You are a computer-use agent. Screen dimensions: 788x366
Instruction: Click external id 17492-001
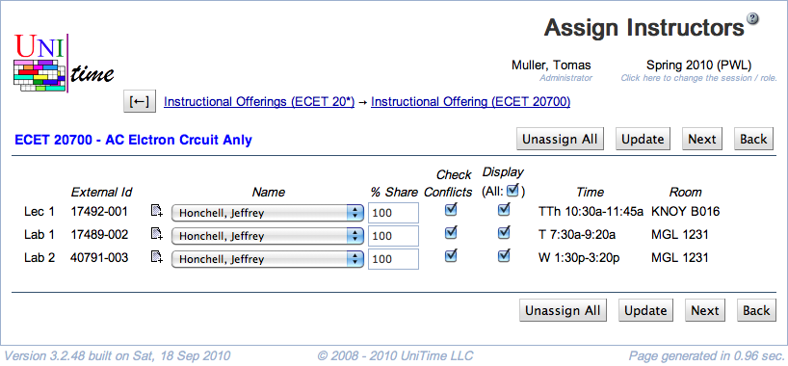[99, 212]
